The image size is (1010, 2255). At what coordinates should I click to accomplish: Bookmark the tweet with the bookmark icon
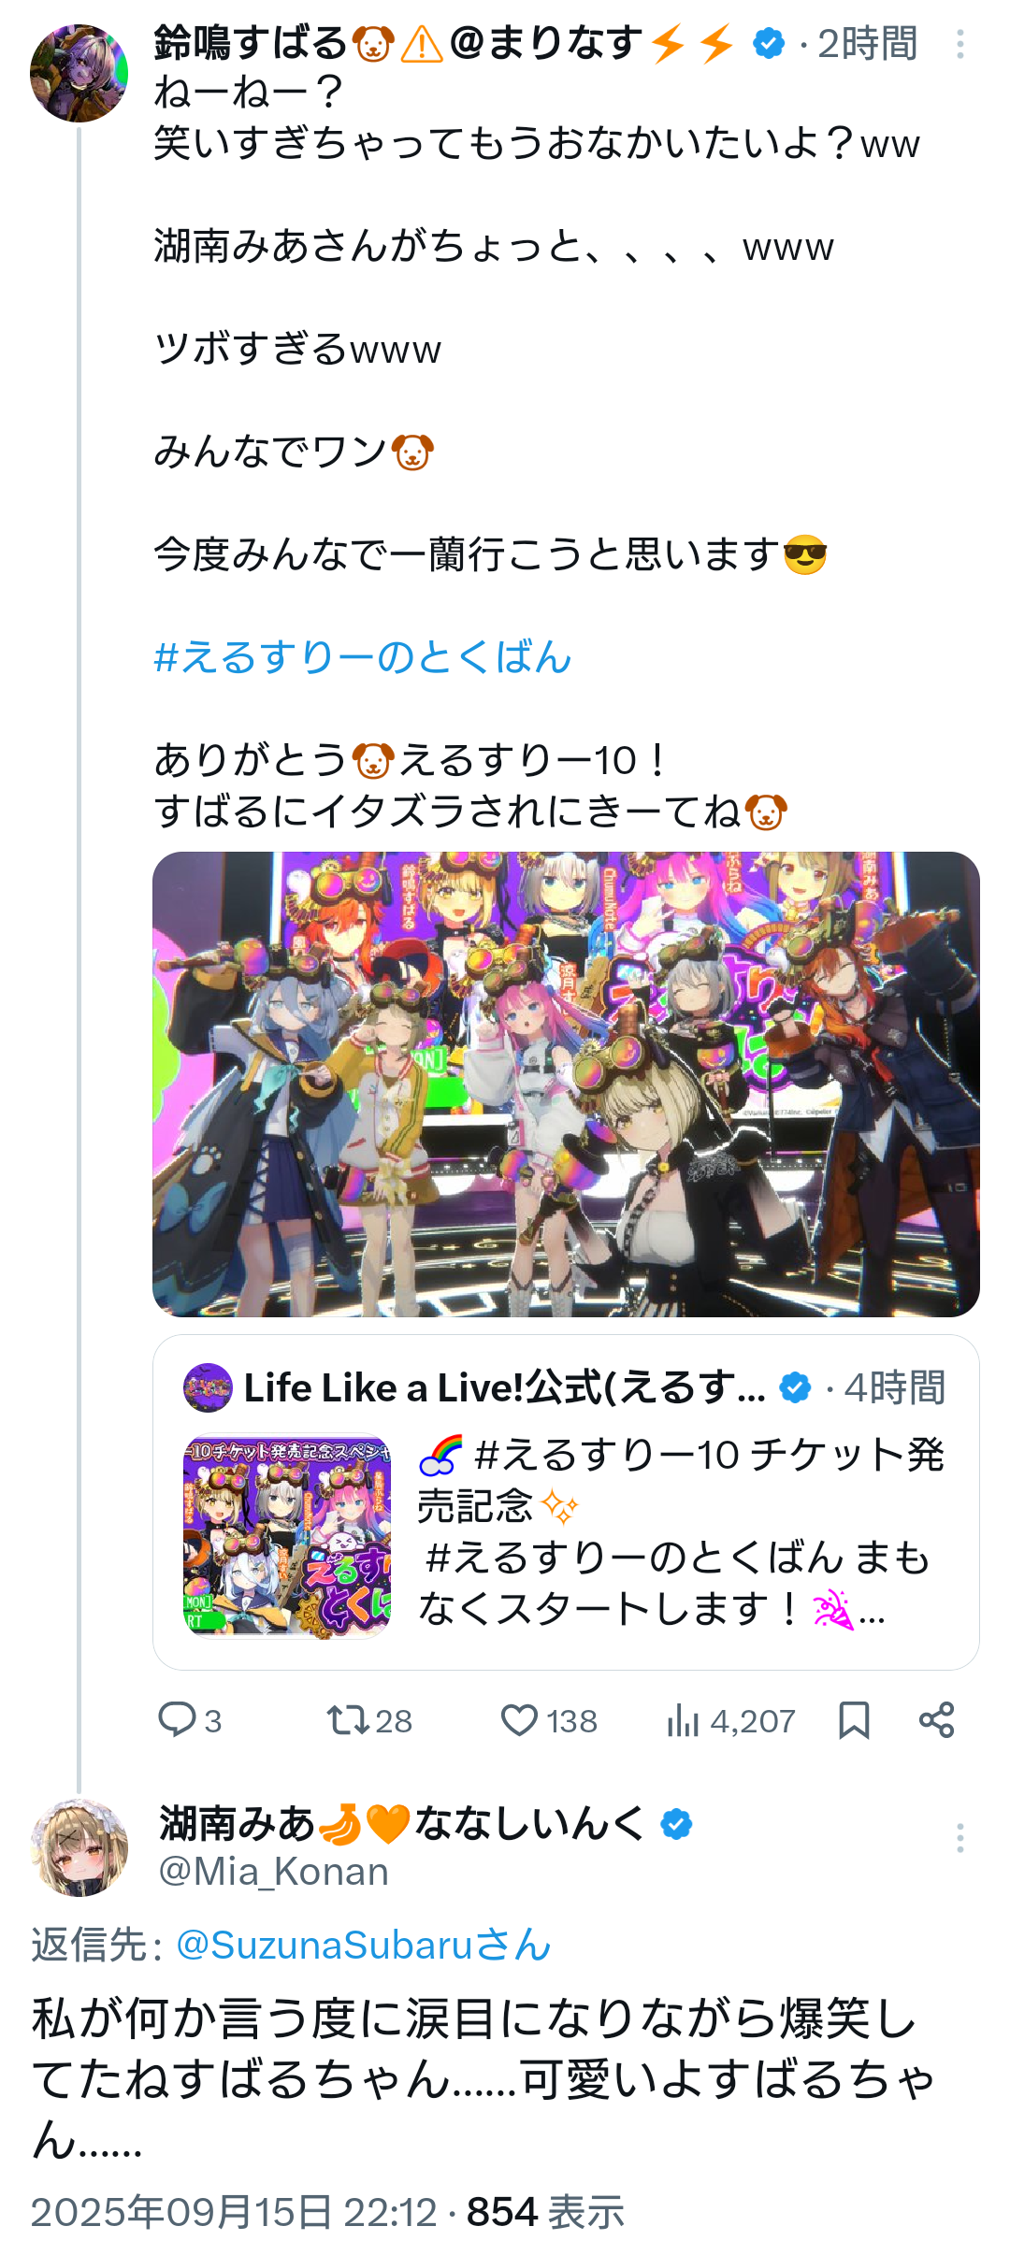[854, 1720]
